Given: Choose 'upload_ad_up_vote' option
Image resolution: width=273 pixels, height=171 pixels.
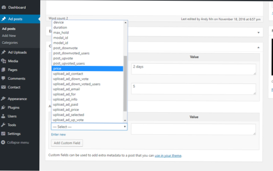Looking at the screenshot, I should tap(87, 120).
